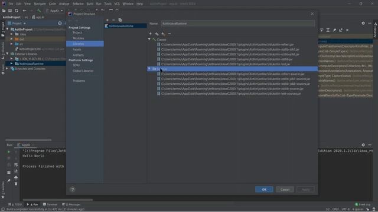Screen dimensions: 378x212
Task: Open the File menu
Action: click(x=11, y=4)
